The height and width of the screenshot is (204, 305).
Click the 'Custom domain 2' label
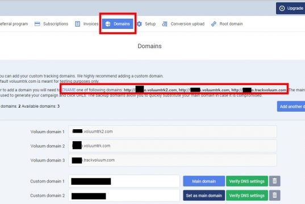pyautogui.click(x=47, y=195)
